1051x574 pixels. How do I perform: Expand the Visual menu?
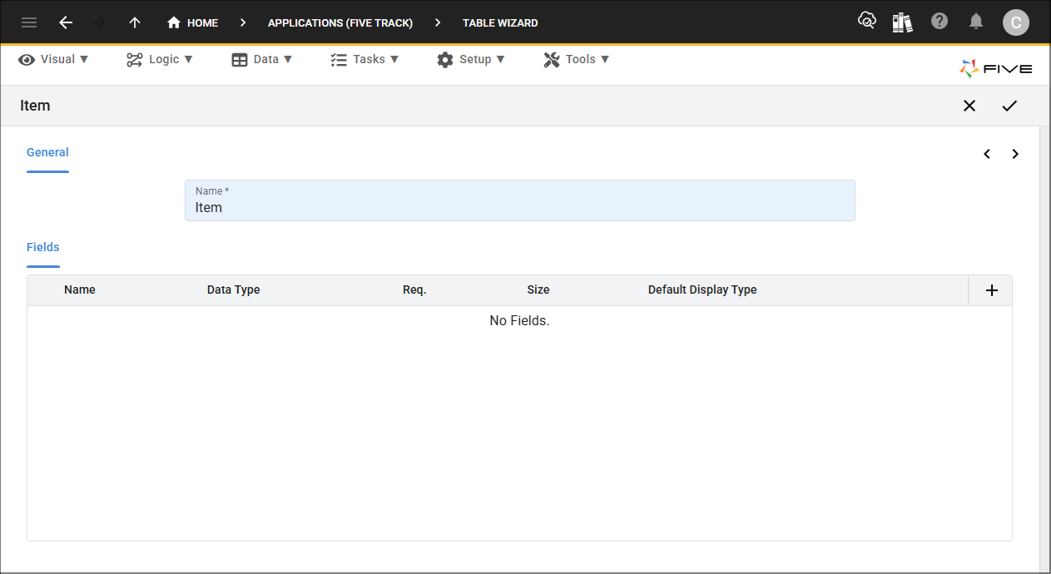click(54, 59)
